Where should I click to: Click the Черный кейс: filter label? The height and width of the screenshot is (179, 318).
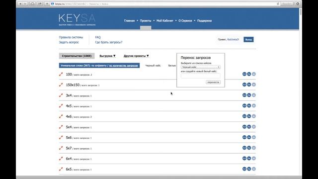153,66
